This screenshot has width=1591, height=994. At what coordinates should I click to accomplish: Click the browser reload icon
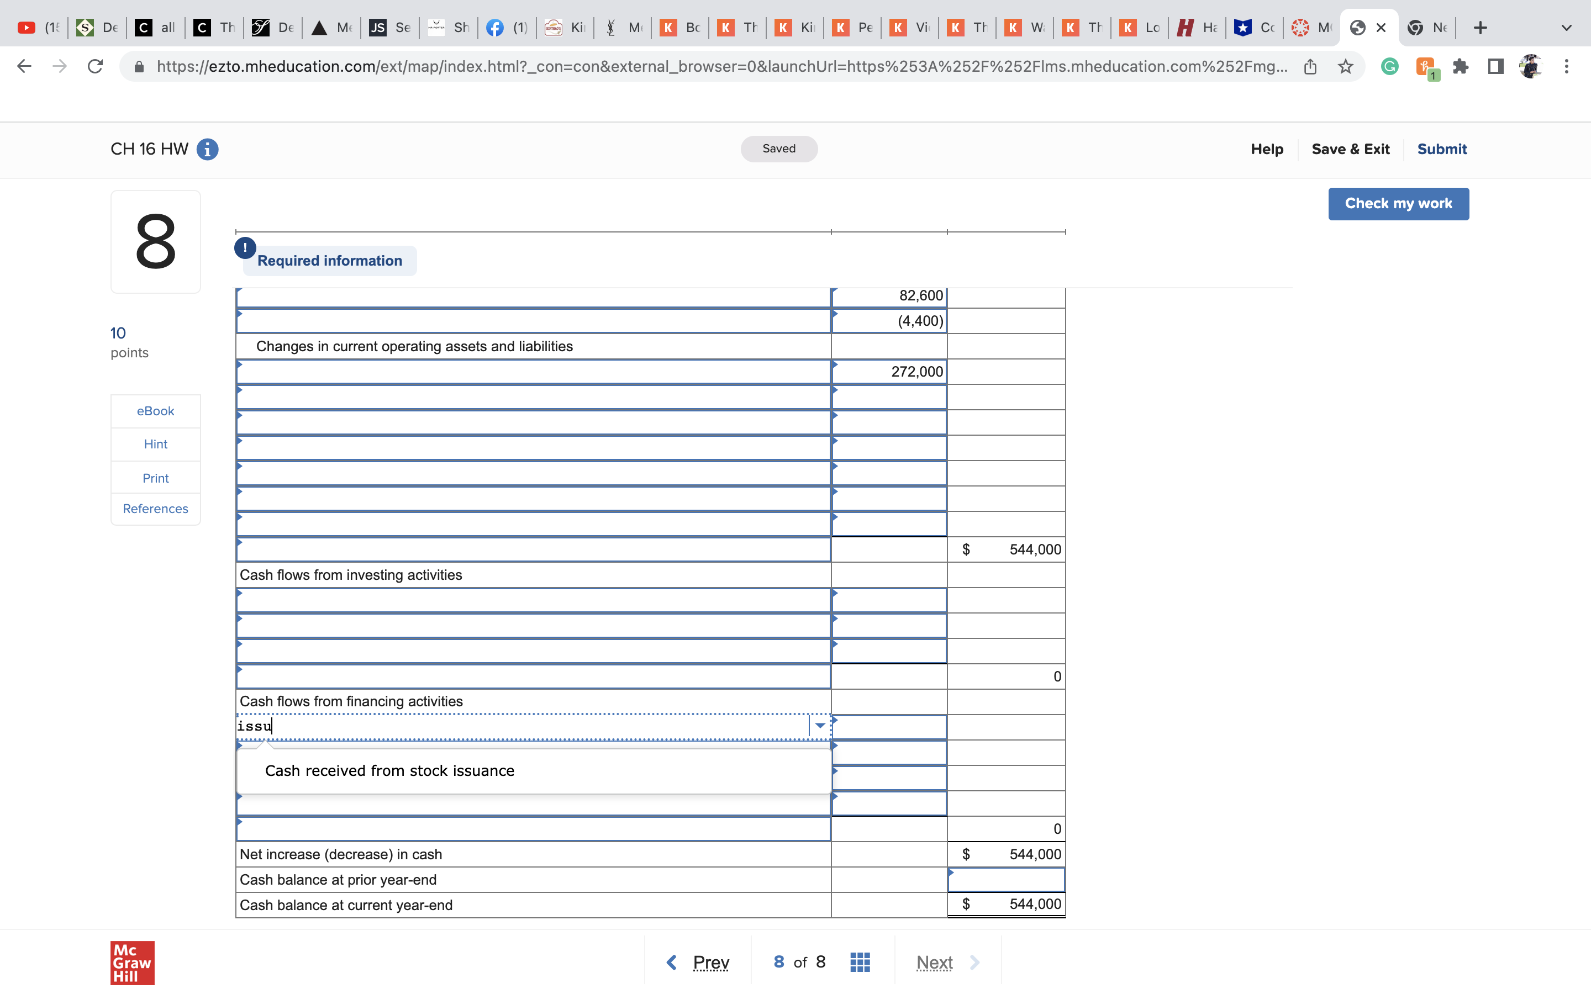[x=96, y=66]
